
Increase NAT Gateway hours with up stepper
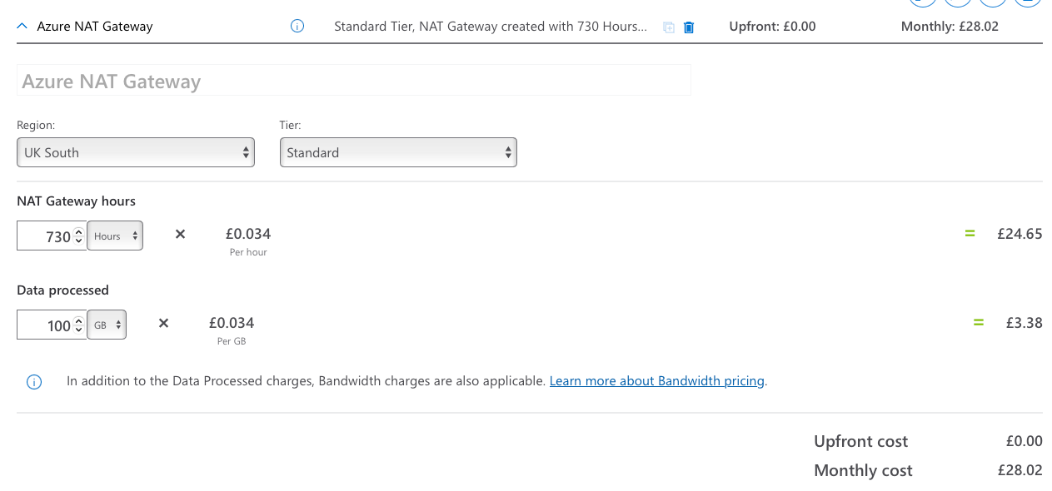click(78, 231)
